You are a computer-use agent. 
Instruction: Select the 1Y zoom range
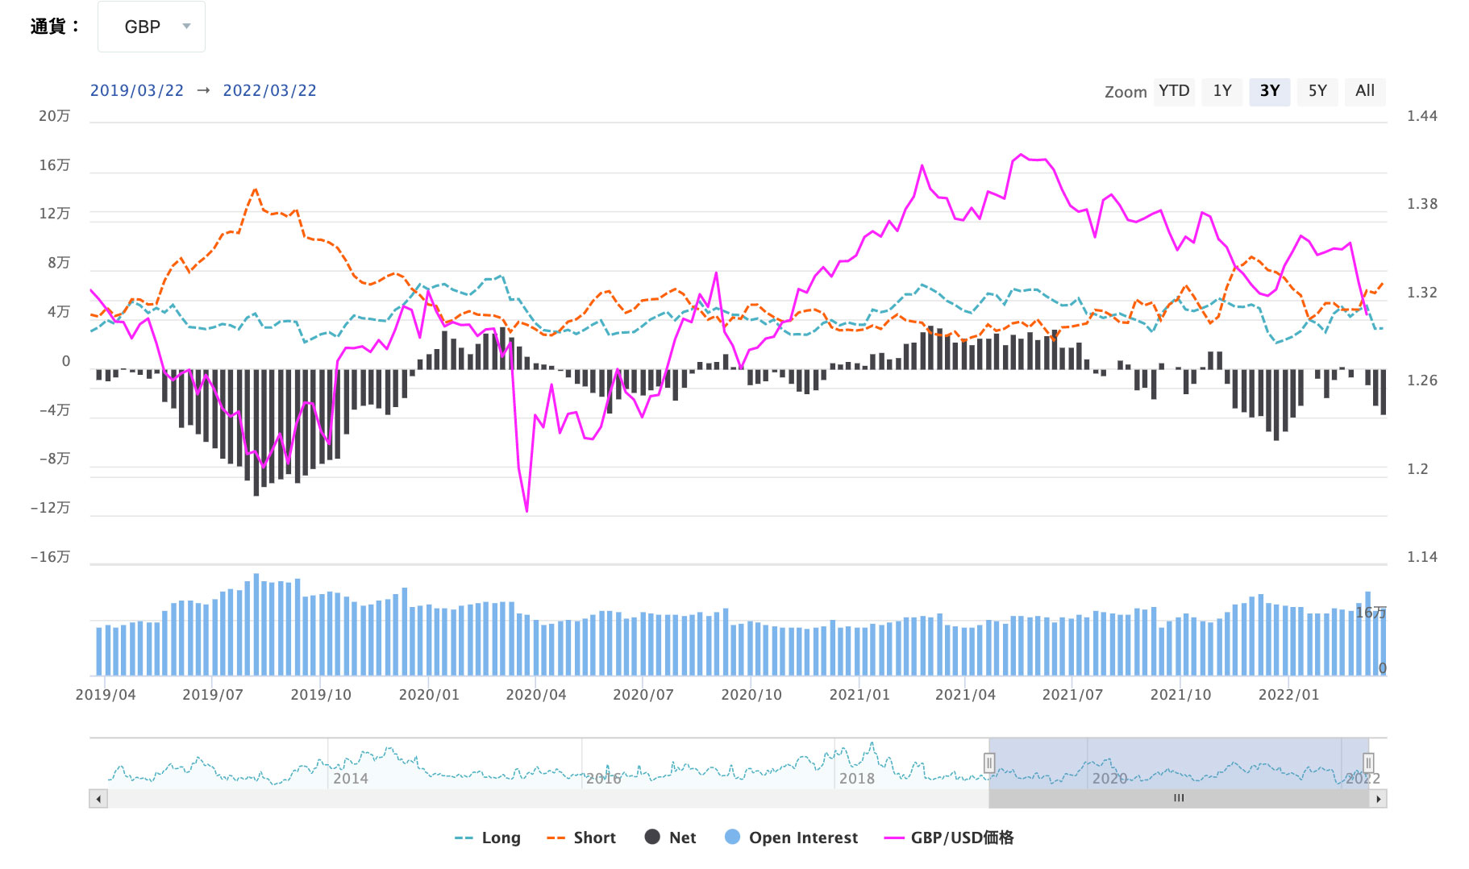pos(1222,91)
